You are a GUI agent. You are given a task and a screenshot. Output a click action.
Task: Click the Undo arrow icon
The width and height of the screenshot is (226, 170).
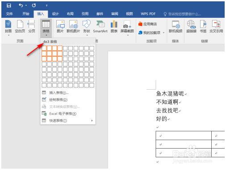click(x=21, y=5)
